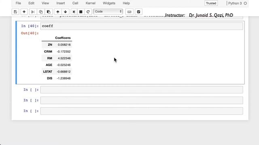259x145 pixels.
Task: Copy selected cells icon
Action: [x=41, y=12]
